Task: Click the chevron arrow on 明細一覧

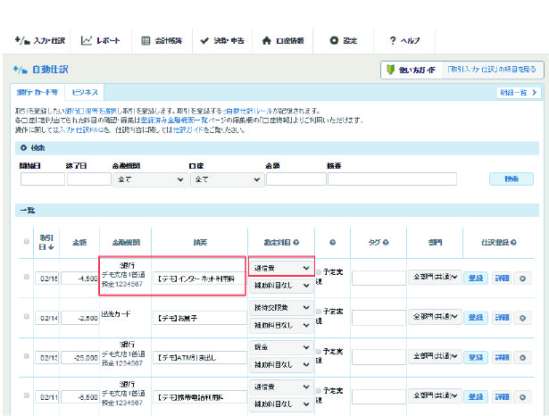Action: pos(535,93)
